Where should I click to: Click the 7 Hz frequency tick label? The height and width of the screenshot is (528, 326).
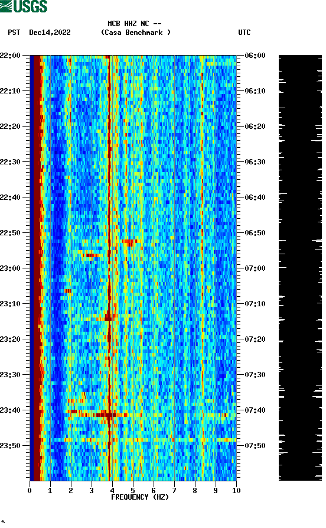point(174,491)
